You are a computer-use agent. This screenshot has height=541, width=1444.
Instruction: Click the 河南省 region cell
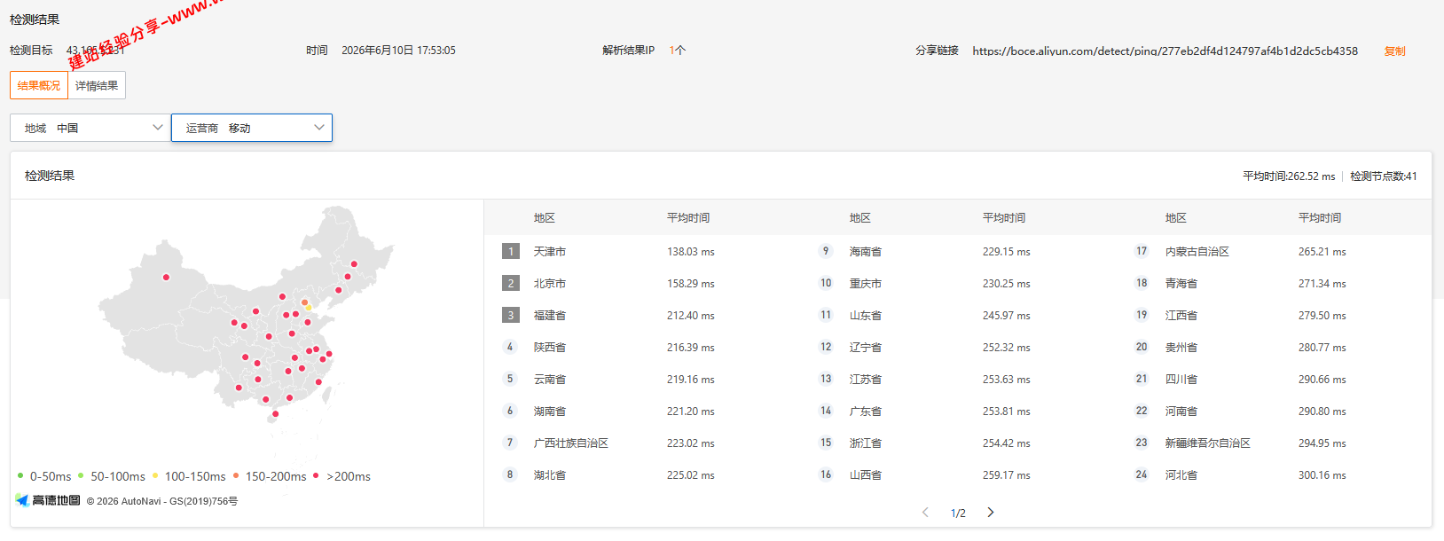pyautogui.click(x=1181, y=412)
